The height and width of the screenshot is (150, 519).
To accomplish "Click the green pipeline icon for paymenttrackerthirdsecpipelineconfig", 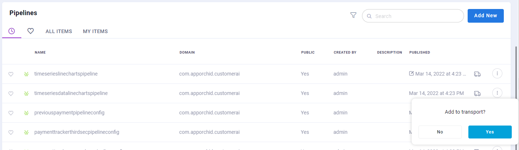I will [26, 132].
